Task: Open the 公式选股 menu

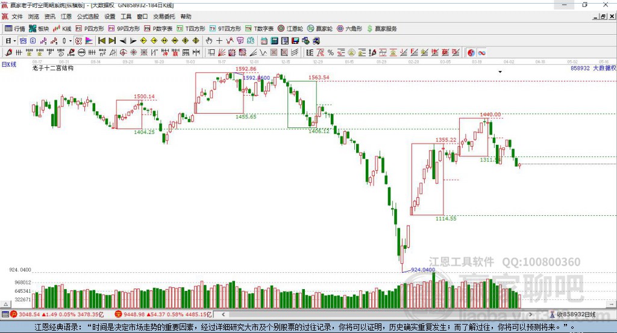Action: (x=88, y=16)
